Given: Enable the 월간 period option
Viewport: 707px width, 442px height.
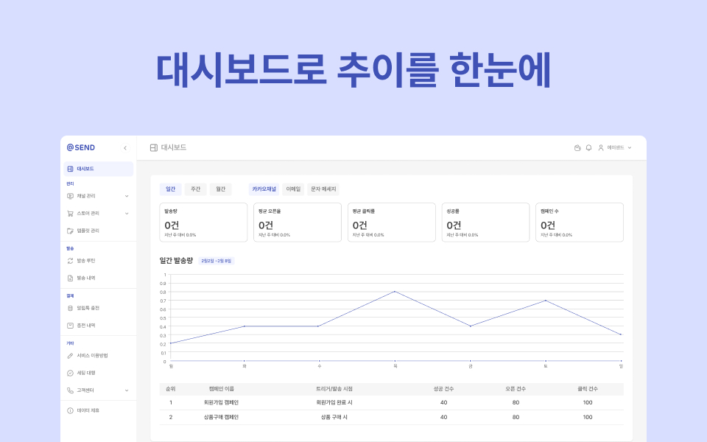Looking at the screenshot, I should pyautogui.click(x=219, y=189).
